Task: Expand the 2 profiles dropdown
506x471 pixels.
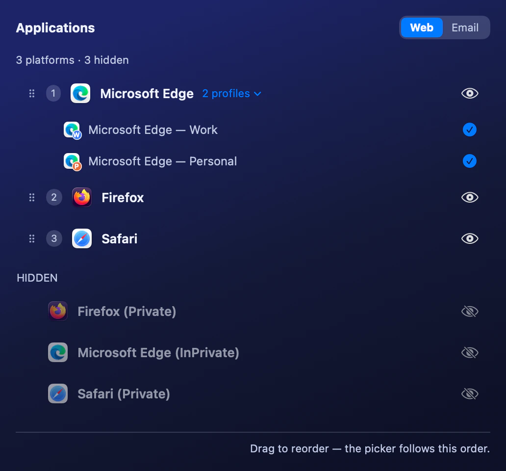Action: click(231, 94)
